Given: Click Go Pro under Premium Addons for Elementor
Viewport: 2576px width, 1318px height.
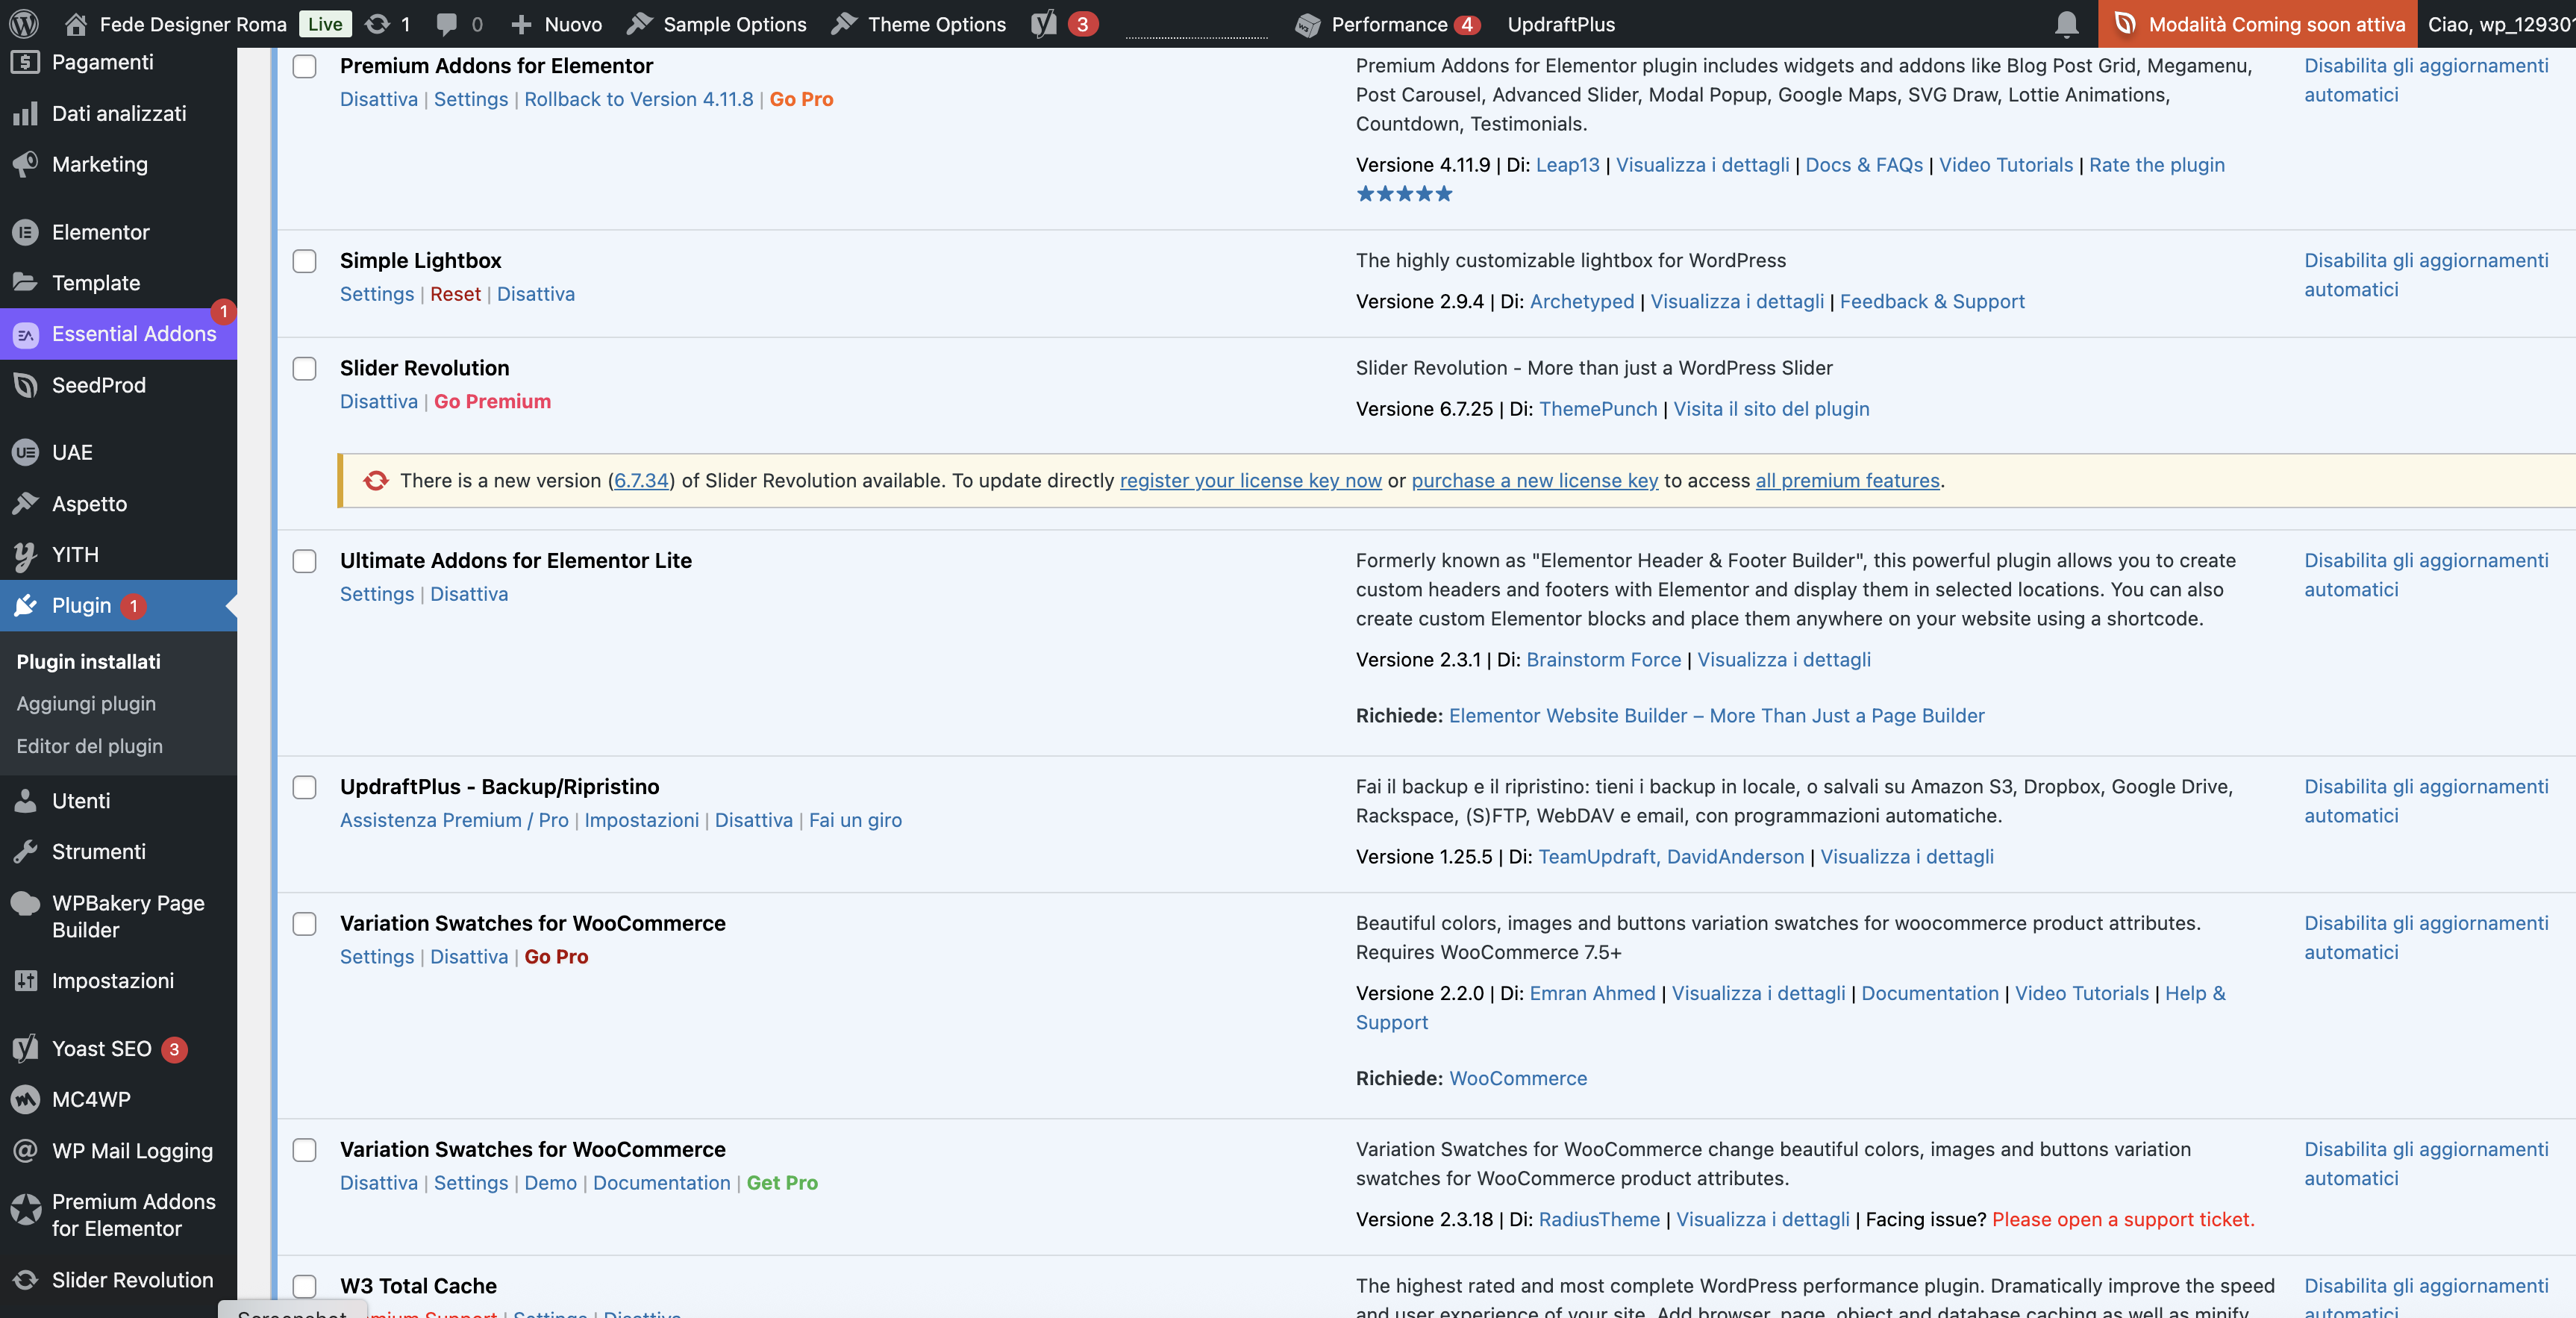Looking at the screenshot, I should pos(801,99).
